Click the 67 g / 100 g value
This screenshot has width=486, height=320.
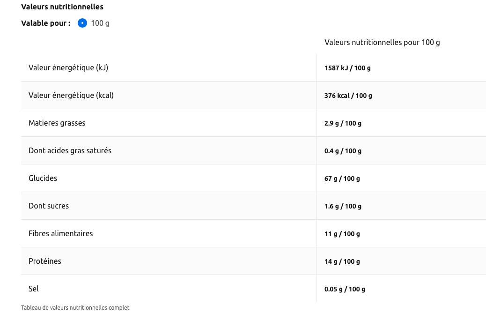[342, 179]
